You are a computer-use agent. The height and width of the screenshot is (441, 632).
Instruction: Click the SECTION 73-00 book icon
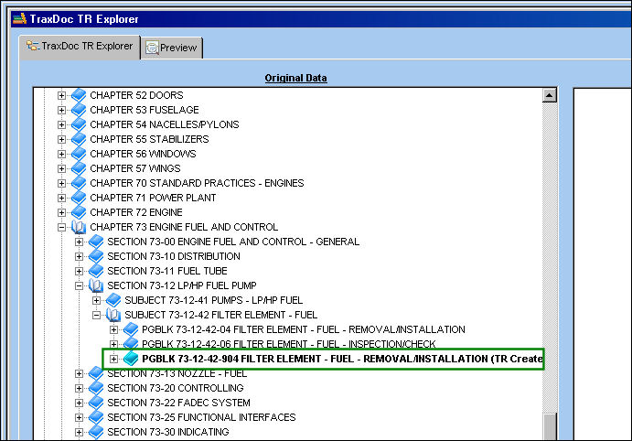96,242
